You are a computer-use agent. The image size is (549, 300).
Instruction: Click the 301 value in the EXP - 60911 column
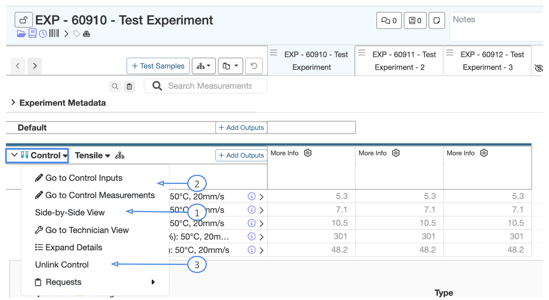pyautogui.click(x=428, y=236)
